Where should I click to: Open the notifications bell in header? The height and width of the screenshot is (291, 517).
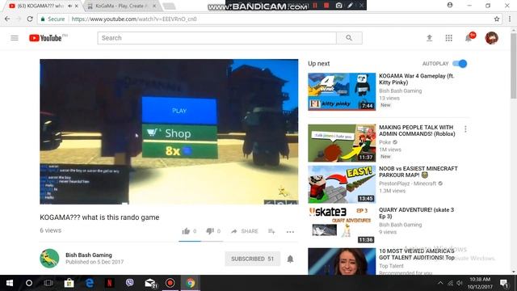(469, 38)
